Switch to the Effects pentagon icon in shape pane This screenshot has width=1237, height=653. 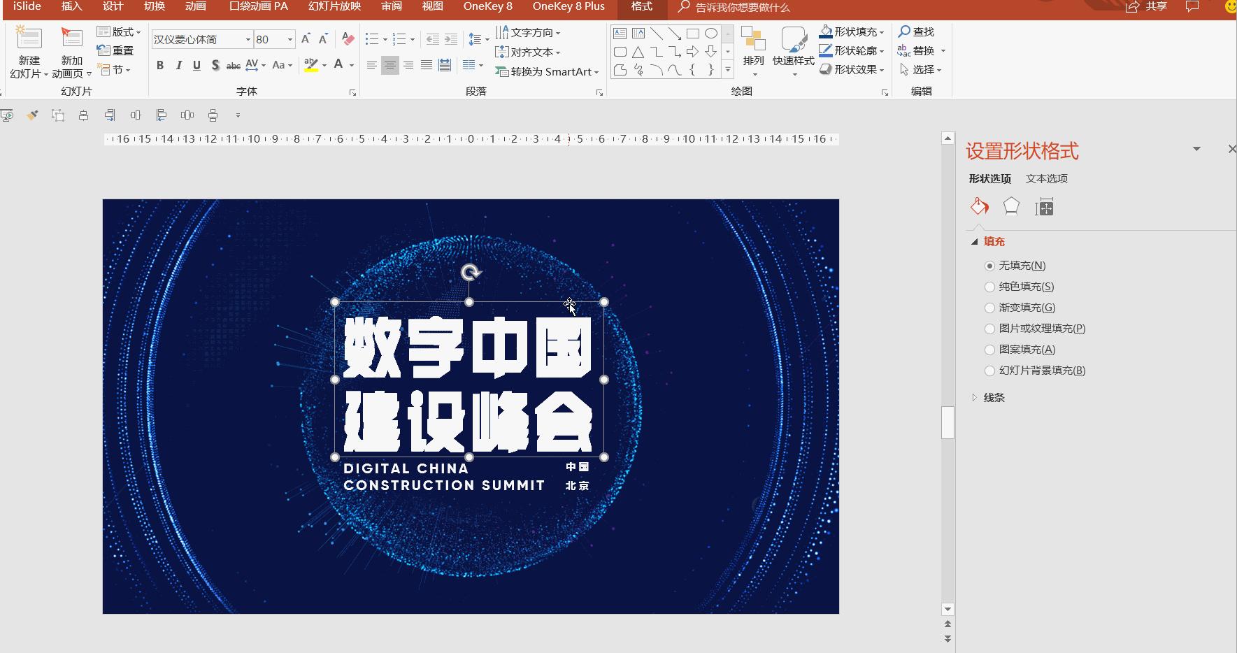[1012, 206]
